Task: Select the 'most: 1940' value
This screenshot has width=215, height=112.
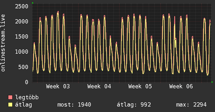Action: pos(74,105)
